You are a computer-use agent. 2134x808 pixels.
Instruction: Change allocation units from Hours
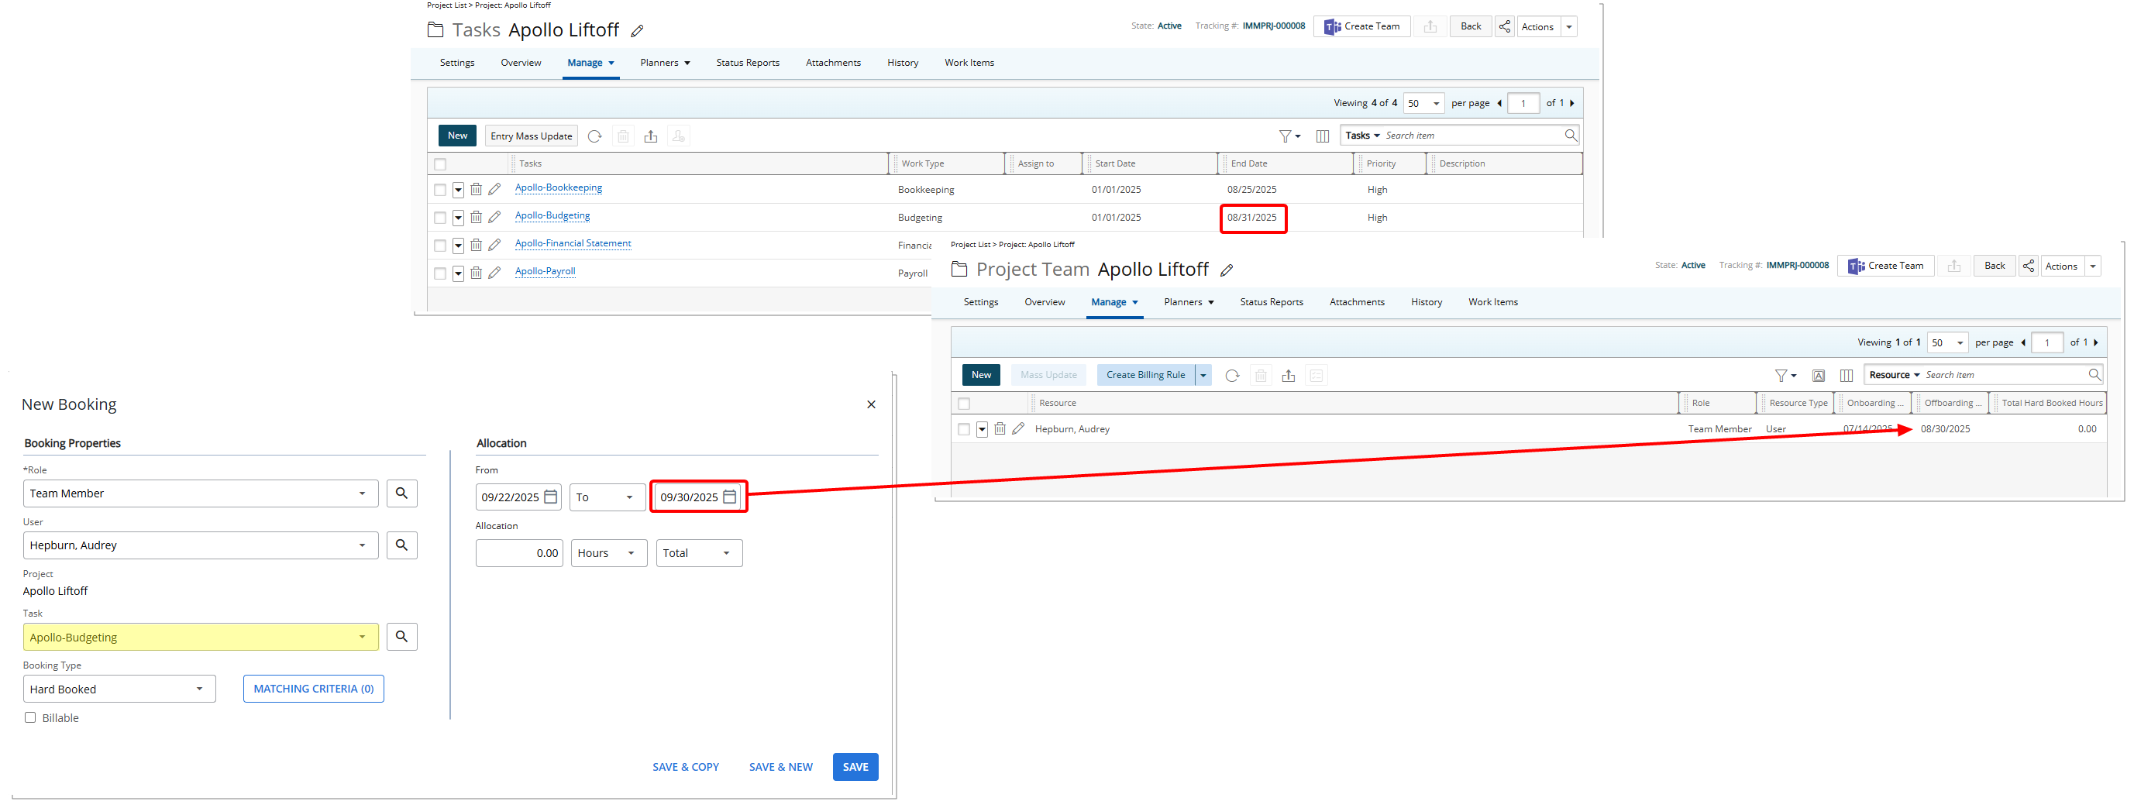click(x=609, y=552)
